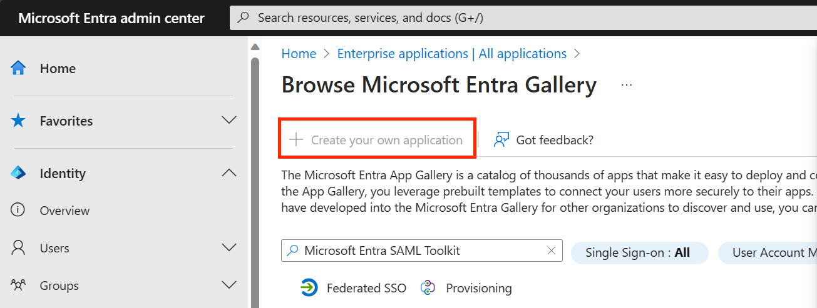Viewport: 817px width, 308px height.
Task: Go to Home breadcrumb link
Action: pyautogui.click(x=299, y=54)
